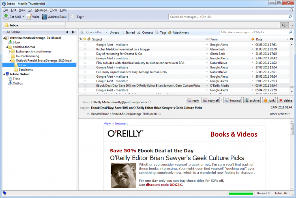Reply to the O'Reilly message
This screenshot has height=198, width=296.
[x=193, y=100]
